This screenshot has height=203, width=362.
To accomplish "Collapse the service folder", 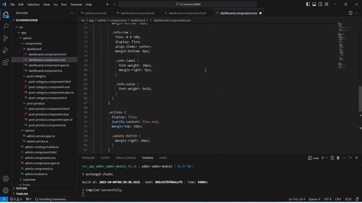I will [29, 130].
